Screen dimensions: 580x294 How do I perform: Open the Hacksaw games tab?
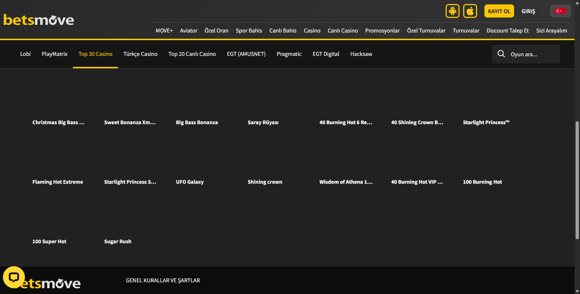361,54
